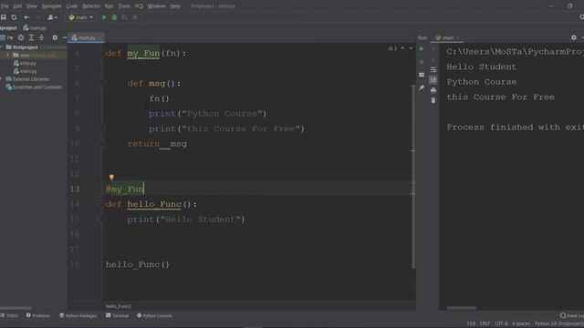The image size is (584, 328).
Task: Click main.py in the breadcrumb navigation bar
Action: (x=35, y=28)
